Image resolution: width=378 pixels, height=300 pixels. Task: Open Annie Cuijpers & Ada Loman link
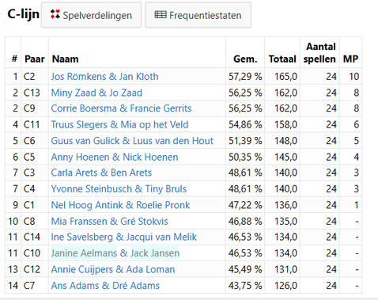click(x=113, y=269)
